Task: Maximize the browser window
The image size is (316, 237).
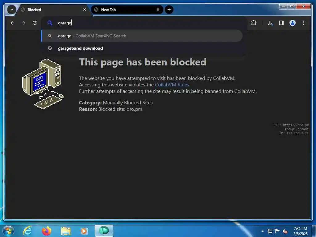Action: pyautogui.click(x=292, y=6)
